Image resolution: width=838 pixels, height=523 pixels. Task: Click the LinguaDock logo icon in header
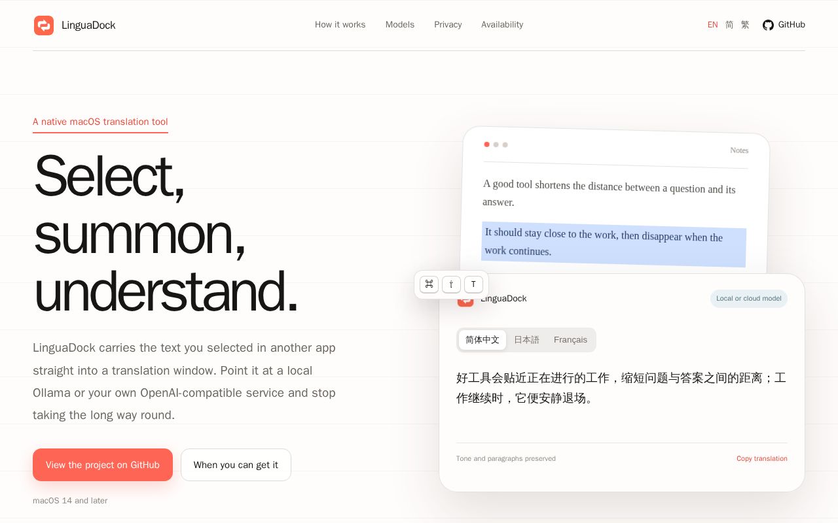pos(44,25)
